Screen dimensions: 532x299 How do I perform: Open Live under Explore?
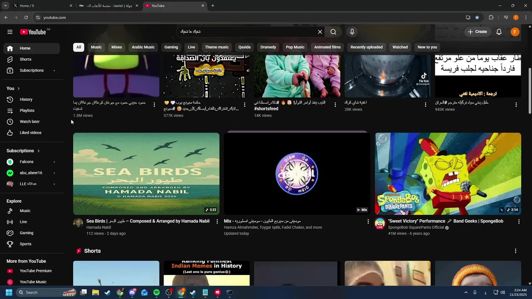[x=32, y=222]
